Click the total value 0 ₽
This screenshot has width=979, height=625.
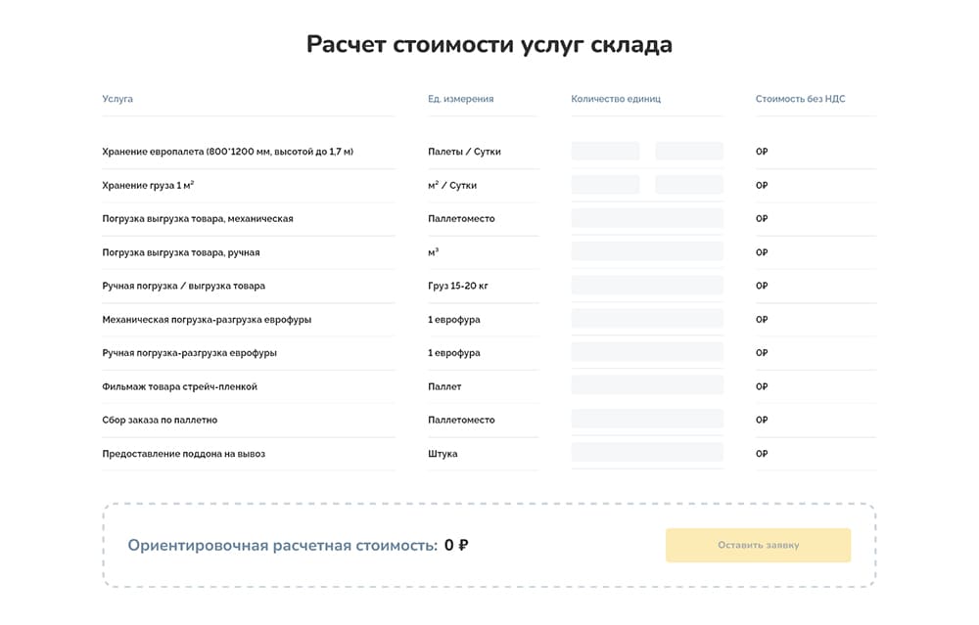(x=456, y=545)
